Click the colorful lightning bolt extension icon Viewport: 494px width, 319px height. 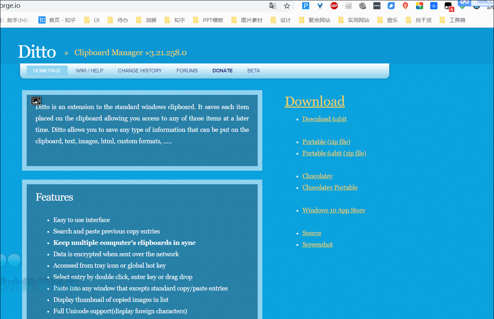click(420, 6)
